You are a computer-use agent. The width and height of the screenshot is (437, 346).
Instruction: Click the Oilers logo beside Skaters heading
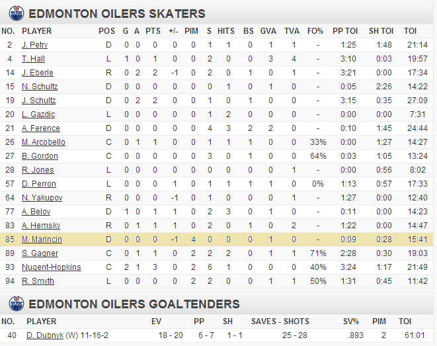pos(17,13)
